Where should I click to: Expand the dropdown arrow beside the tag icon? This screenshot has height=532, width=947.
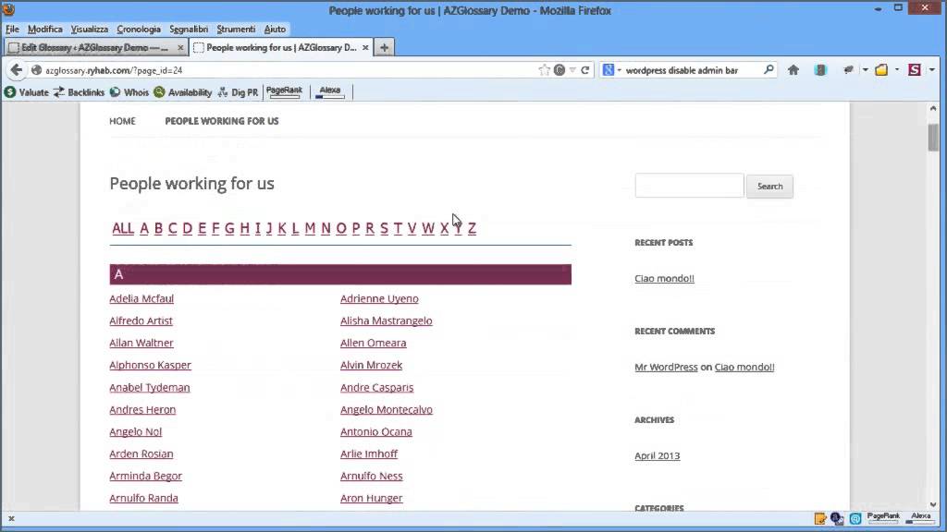[x=865, y=70]
